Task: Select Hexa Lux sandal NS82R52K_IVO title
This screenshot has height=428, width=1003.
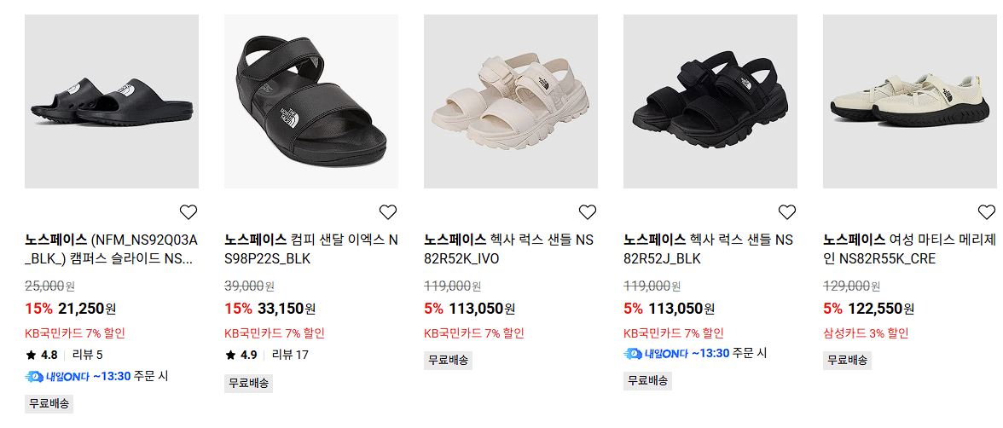Action: pyautogui.click(x=509, y=250)
